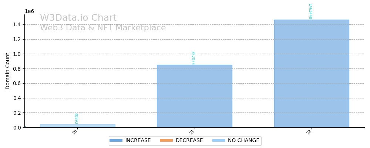Image resolution: width=370 pixels, height=148 pixels.
Task: Click the 1.0 y-axis tick label
Action: coord(17,54)
